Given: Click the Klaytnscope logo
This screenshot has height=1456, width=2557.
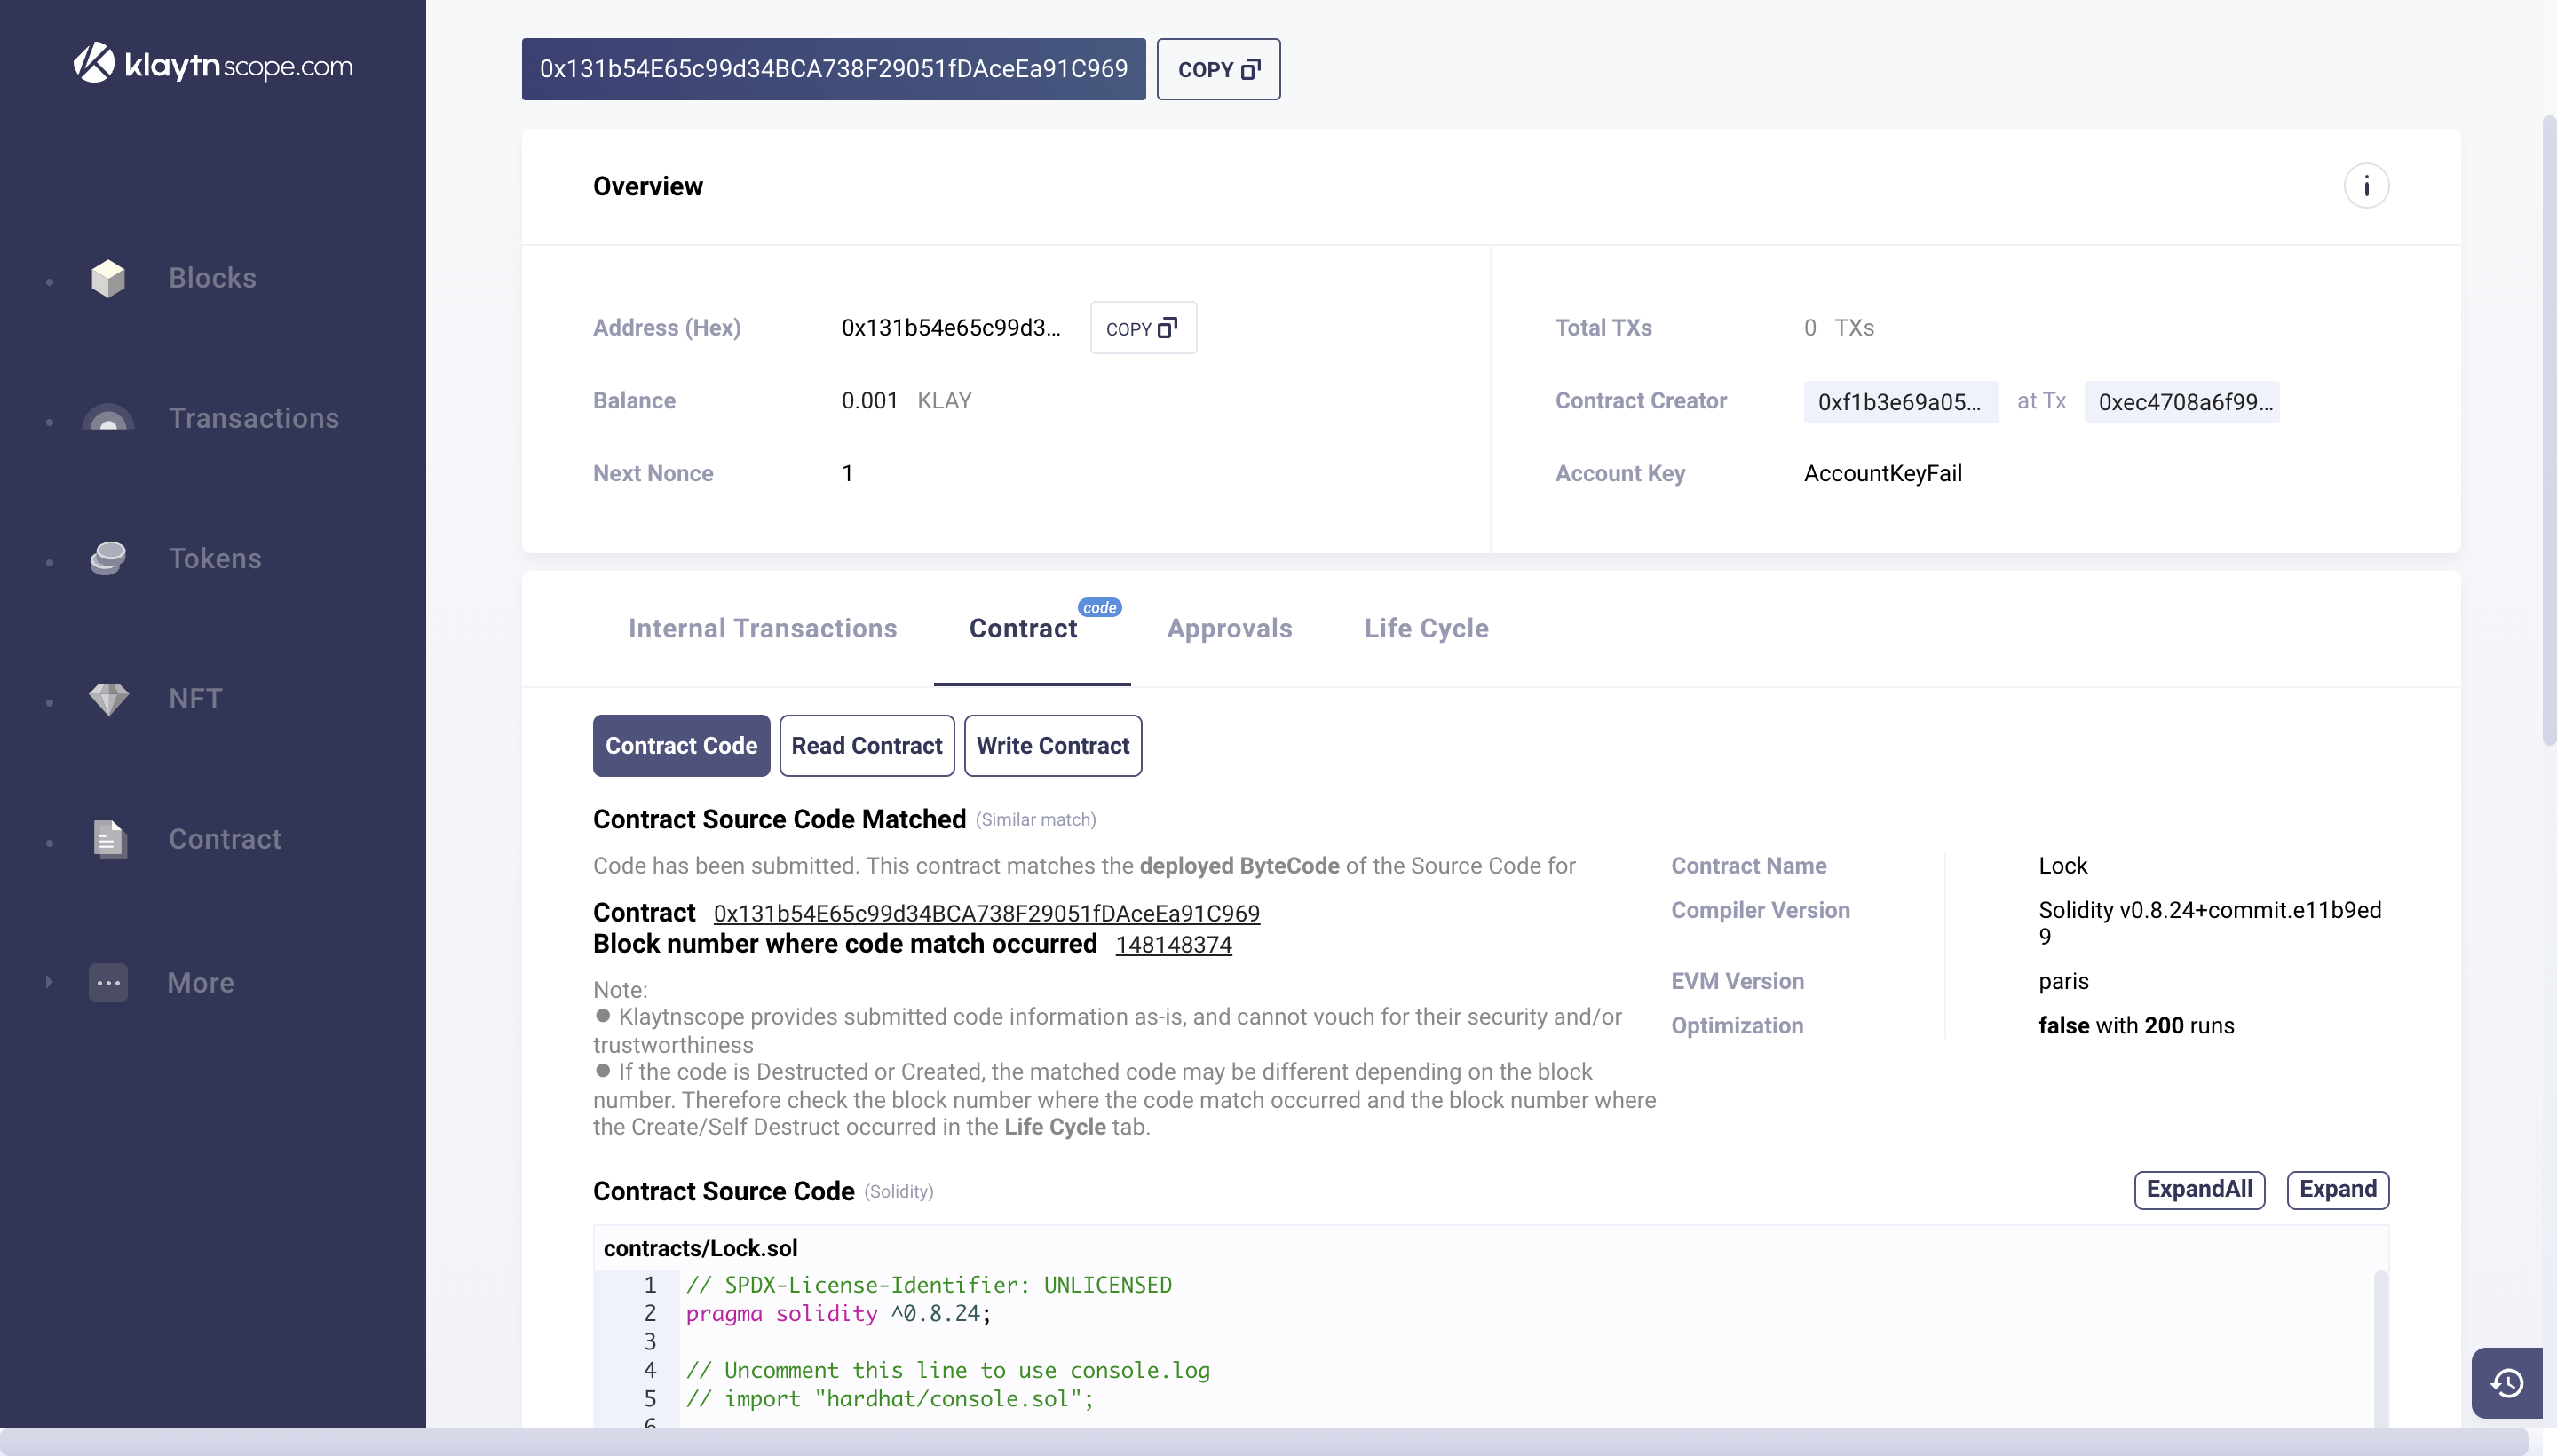Looking at the screenshot, I should (213, 65).
